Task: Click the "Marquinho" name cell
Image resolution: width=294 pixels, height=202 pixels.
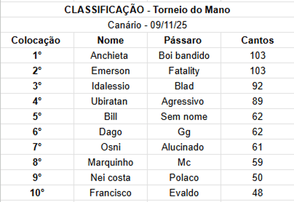Action: (110, 163)
